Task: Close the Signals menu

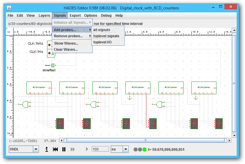Action: 60,16
